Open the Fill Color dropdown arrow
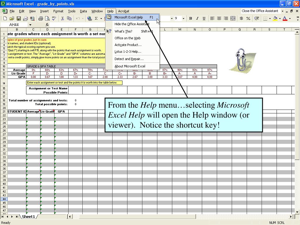Screen dimensions: 300x225 [280, 18]
